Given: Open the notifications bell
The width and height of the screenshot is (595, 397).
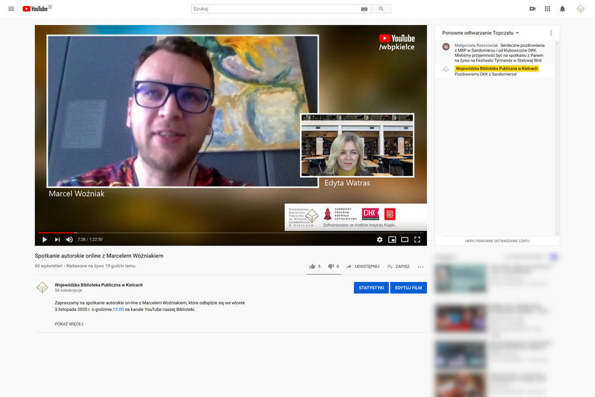Looking at the screenshot, I should click(563, 9).
